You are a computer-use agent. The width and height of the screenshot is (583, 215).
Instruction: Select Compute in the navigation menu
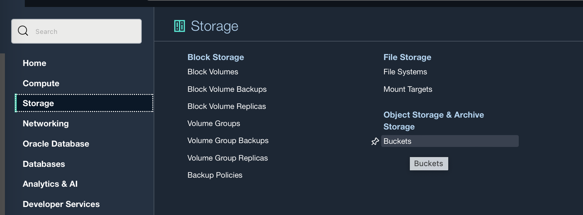pyautogui.click(x=41, y=83)
